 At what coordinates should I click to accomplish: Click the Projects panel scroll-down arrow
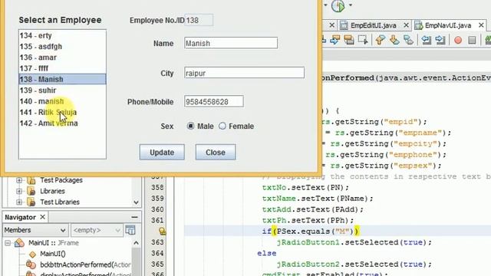pyautogui.click(x=137, y=202)
